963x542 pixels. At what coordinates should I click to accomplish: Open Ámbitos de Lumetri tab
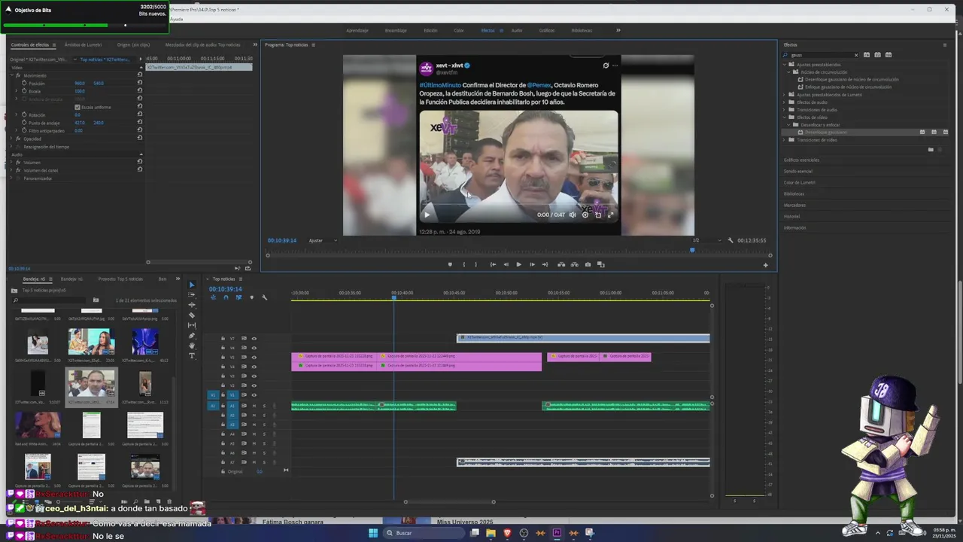click(x=83, y=44)
